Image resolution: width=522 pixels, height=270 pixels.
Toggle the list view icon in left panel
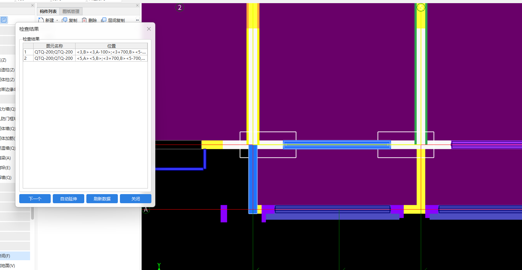(4, 20)
